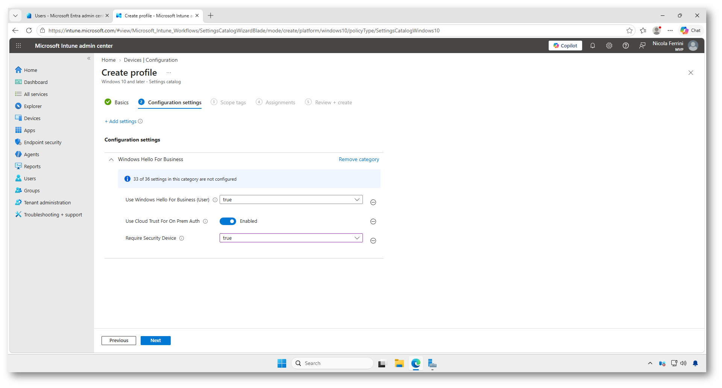Open the browser tab list chevron
Screen dimensions: 722x388
coord(15,15)
